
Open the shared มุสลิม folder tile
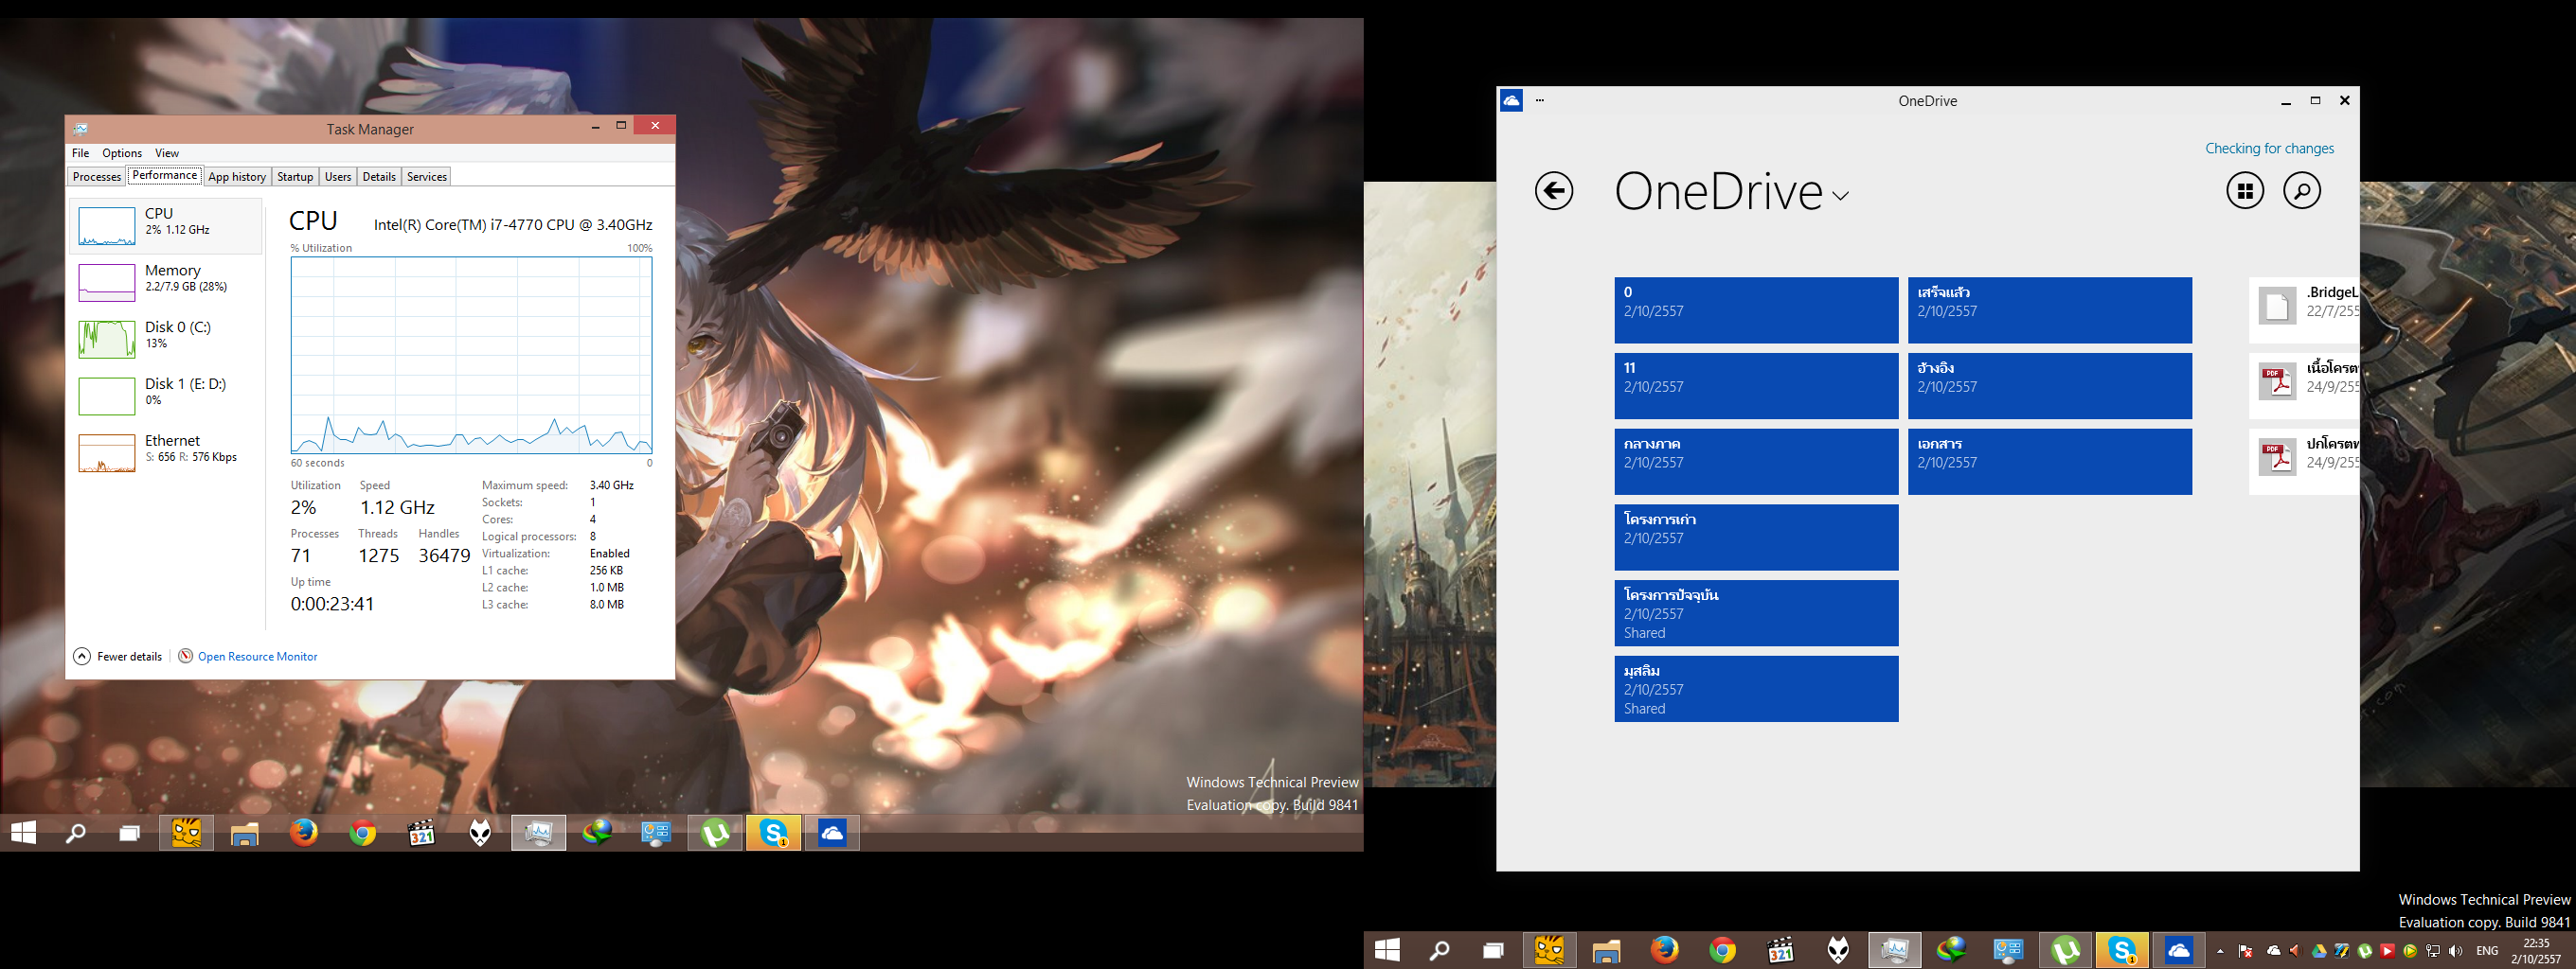pyautogui.click(x=1756, y=689)
